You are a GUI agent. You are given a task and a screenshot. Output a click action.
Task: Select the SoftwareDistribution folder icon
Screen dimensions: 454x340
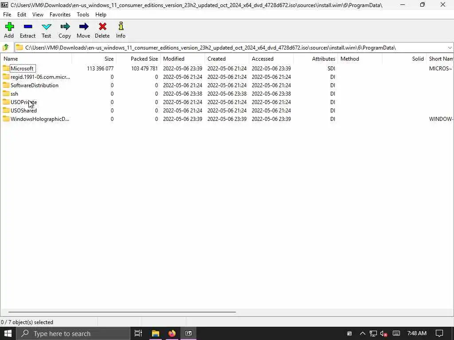click(x=6, y=85)
